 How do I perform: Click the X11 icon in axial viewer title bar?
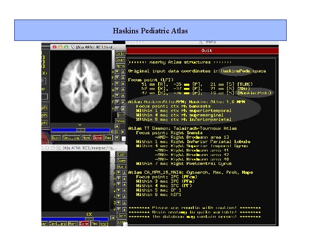(x=72, y=47)
